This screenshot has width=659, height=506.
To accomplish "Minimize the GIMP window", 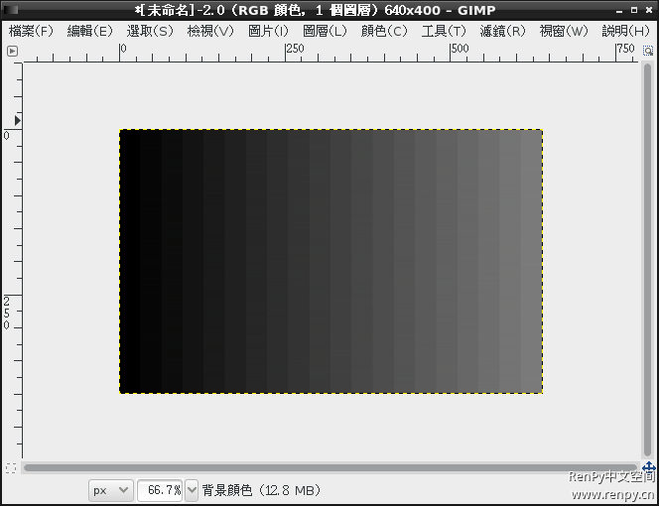I will pyautogui.click(x=619, y=10).
